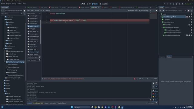Attach script icon in Scene dock
194x109 pixels.
189,11
